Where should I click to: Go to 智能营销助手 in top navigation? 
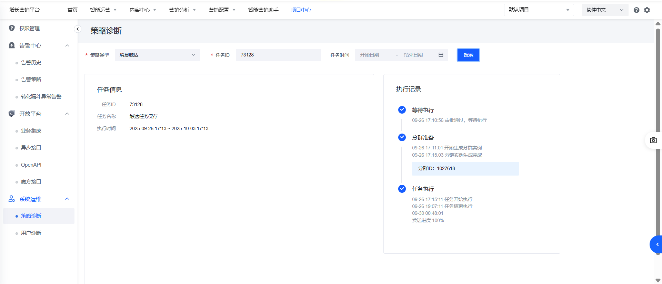click(263, 10)
